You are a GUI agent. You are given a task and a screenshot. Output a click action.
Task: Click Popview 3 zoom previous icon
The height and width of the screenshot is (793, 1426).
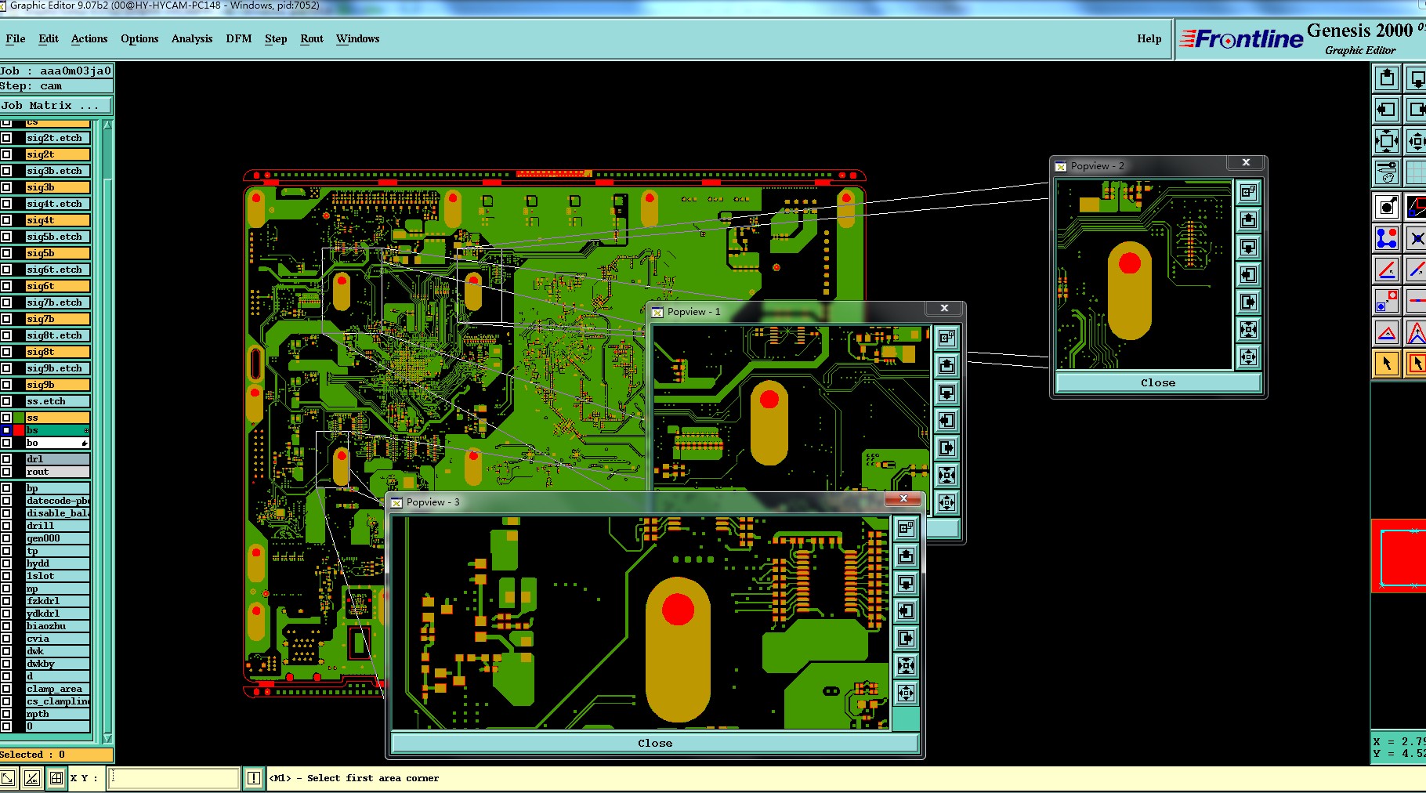point(906,529)
